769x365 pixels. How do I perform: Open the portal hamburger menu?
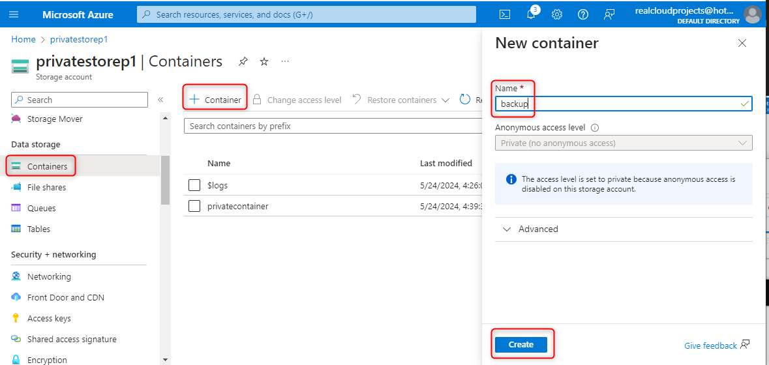(14, 14)
